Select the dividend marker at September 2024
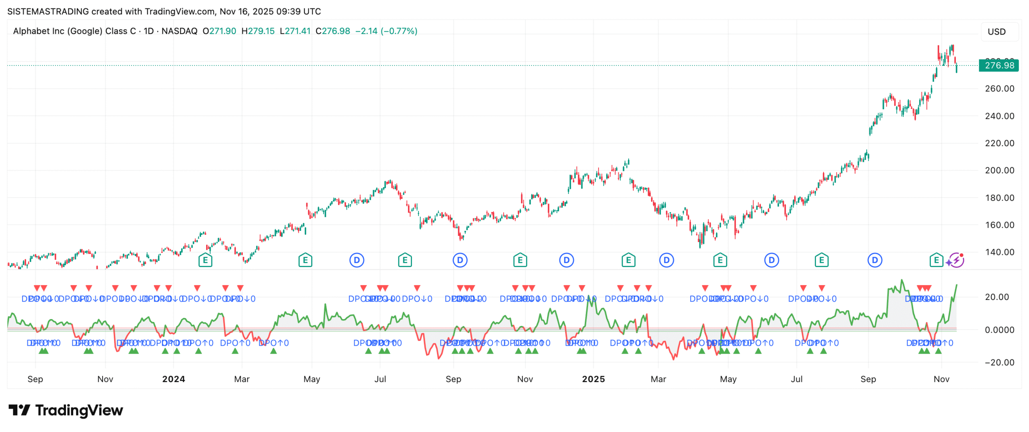This screenshot has height=432, width=1029. coord(460,260)
